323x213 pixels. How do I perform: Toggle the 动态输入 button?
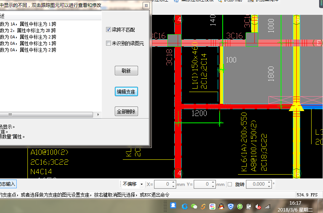pos(8,184)
